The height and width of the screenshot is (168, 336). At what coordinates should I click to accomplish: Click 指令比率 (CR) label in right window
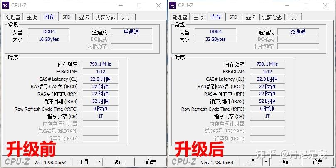pos(229,116)
